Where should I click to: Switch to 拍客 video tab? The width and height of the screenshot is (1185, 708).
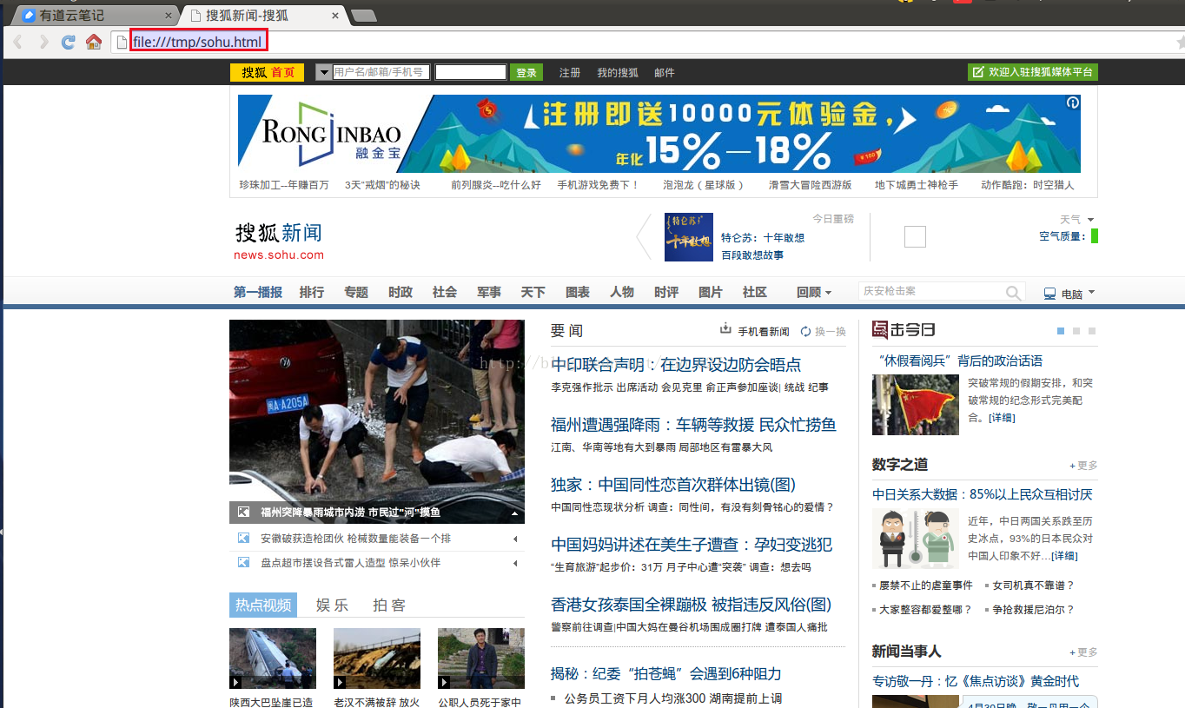(389, 605)
